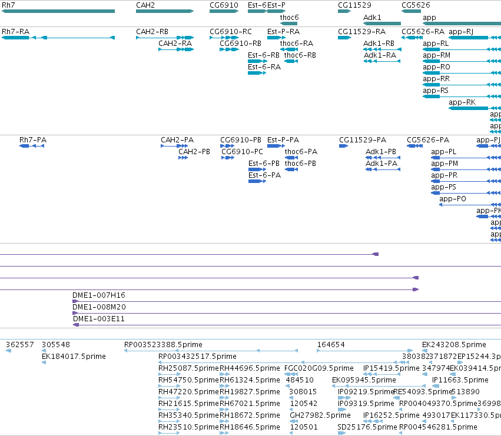Image resolution: width=501 pixels, height=436 pixels.
Task: Click the CAH2-PB protein label
Action: tap(194, 152)
